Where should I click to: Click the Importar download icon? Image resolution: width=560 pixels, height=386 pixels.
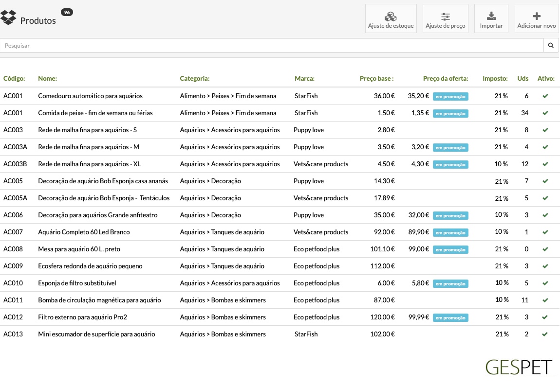(491, 16)
